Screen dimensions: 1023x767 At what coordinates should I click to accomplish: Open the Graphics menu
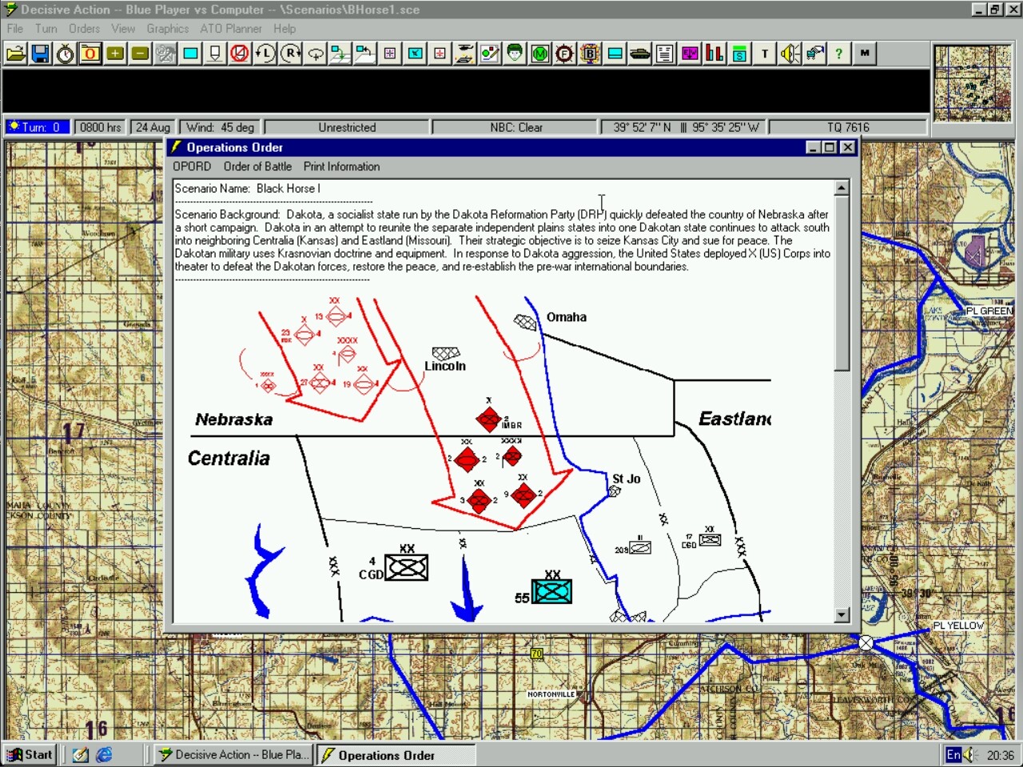coord(168,29)
